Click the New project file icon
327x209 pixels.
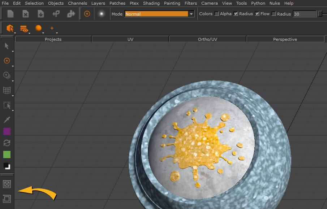[10, 14]
